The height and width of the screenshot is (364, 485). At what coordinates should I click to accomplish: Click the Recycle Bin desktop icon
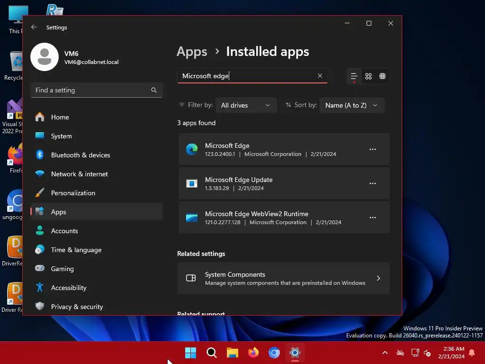pyautogui.click(x=13, y=65)
